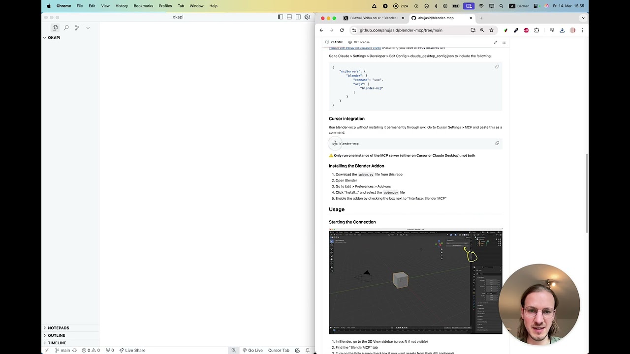Click the Chrome page vertical scrollbar
This screenshot has width=630, height=354.
click(x=587, y=194)
